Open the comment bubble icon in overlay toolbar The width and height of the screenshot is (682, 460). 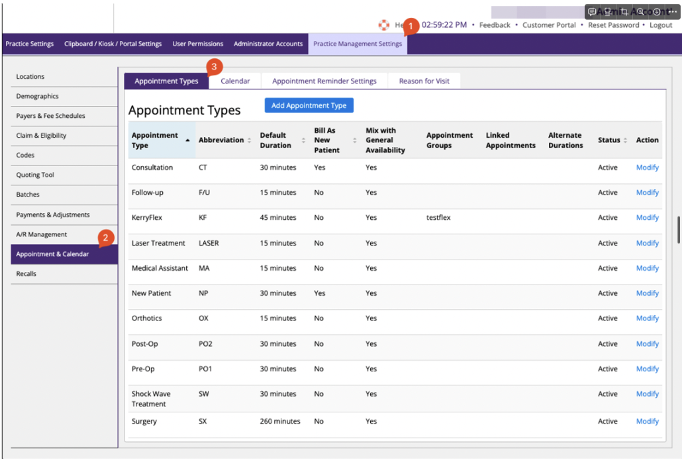point(592,12)
